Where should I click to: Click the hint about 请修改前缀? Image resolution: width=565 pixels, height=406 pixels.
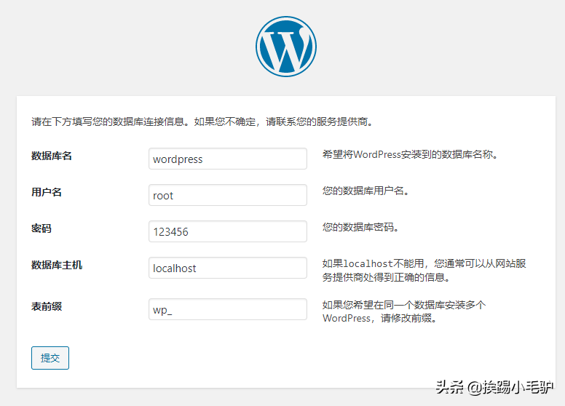404,311
